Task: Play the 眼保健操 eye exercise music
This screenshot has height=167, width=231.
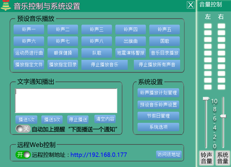Action: 63,53
